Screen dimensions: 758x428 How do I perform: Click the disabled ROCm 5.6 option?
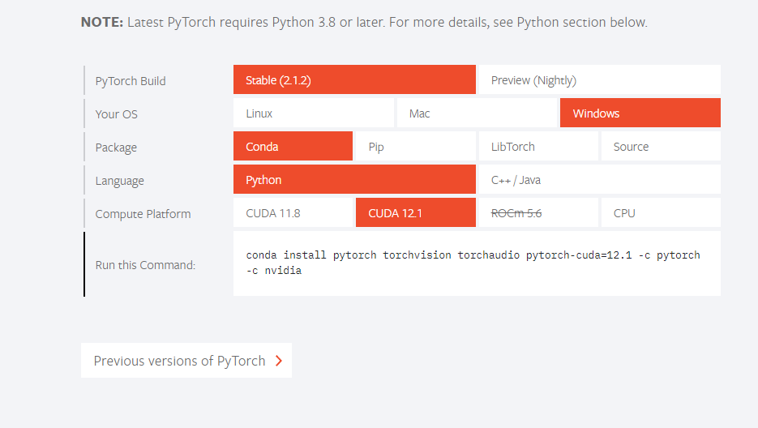point(537,213)
